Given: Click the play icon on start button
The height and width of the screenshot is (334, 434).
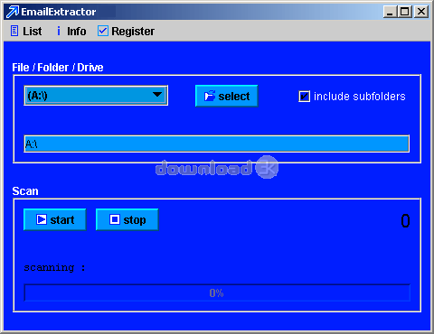Looking at the screenshot, I should tap(42, 219).
